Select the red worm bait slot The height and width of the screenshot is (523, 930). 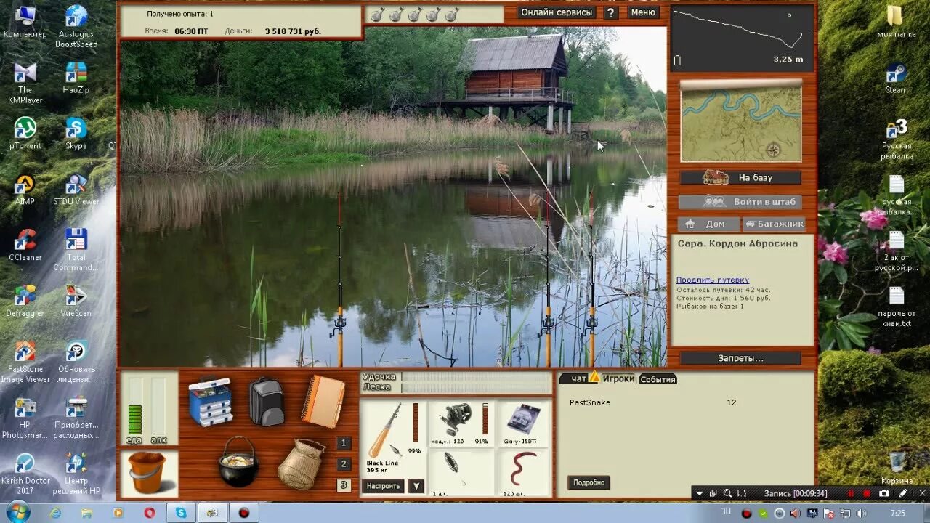tap(522, 472)
